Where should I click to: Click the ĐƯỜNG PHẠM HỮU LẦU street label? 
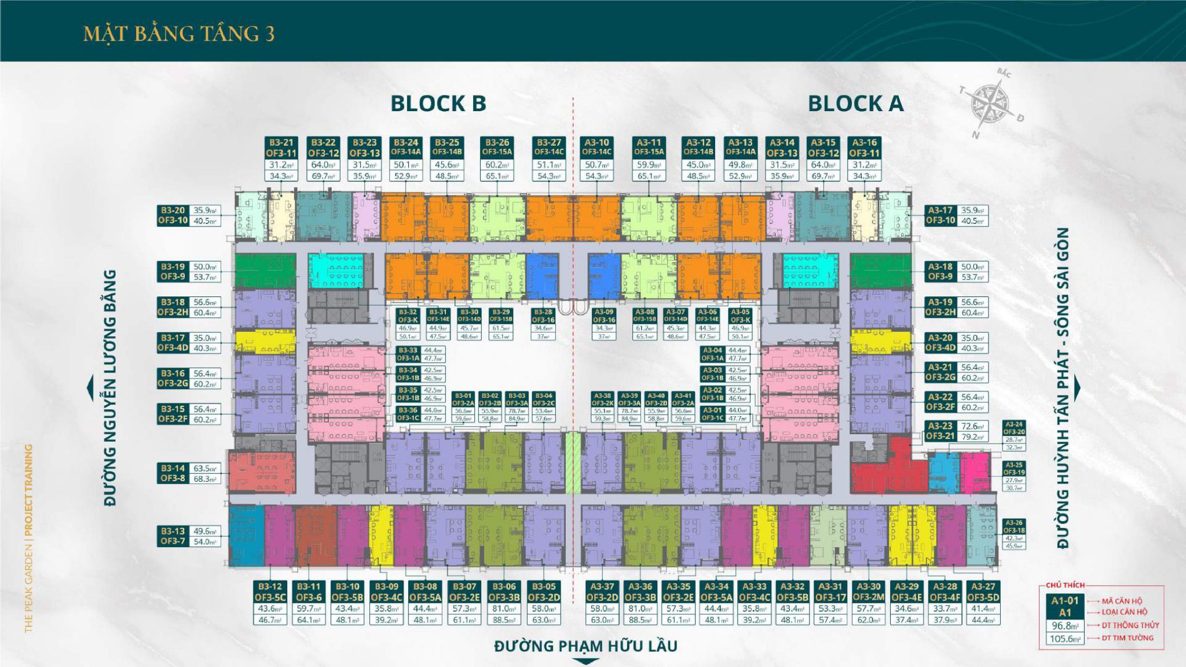coord(585,646)
